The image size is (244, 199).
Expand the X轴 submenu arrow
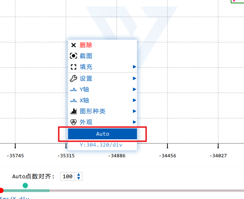coord(134,100)
